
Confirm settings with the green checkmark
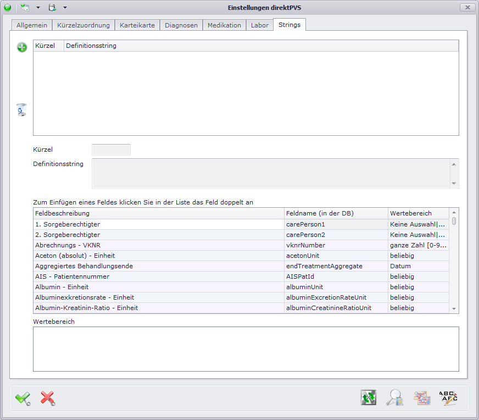23,399
